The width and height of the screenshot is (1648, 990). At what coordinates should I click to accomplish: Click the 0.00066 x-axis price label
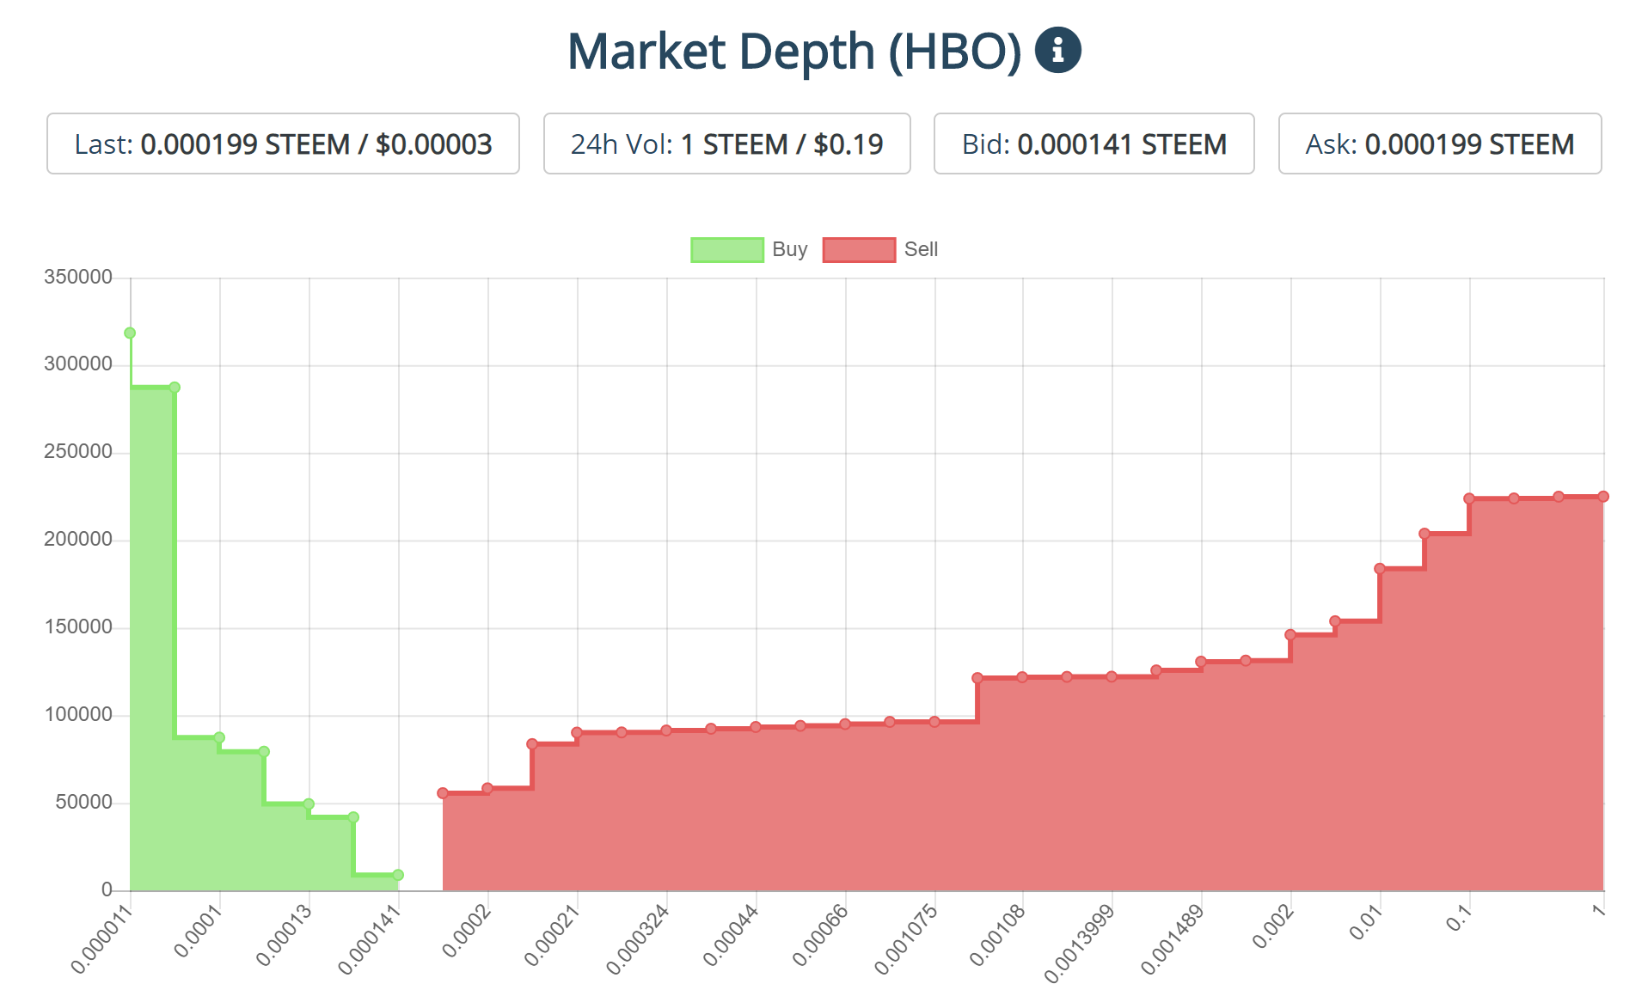(821, 935)
